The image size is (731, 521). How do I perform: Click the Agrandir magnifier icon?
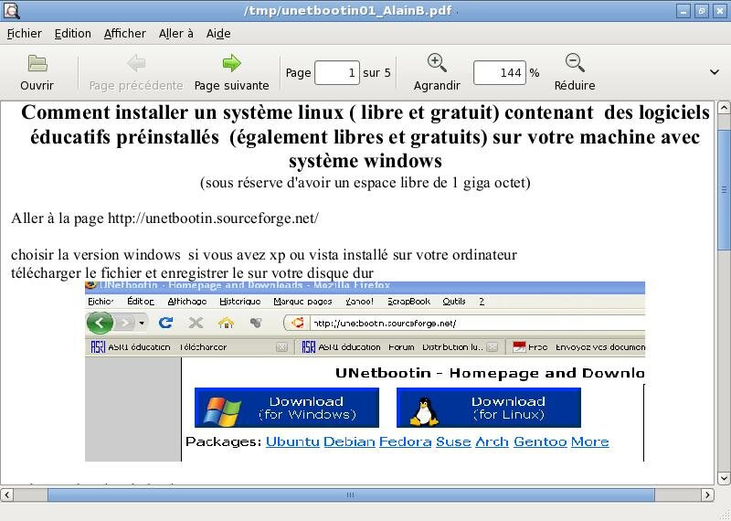(x=437, y=63)
